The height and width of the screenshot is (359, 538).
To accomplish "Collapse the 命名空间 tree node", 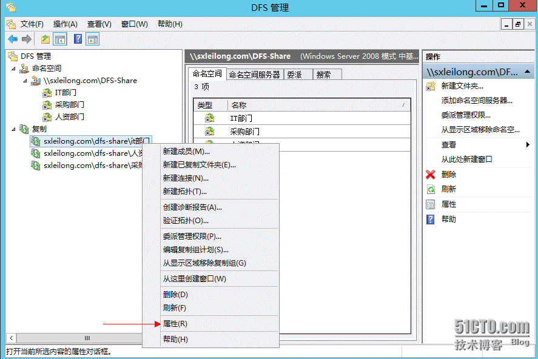I will coord(13,69).
